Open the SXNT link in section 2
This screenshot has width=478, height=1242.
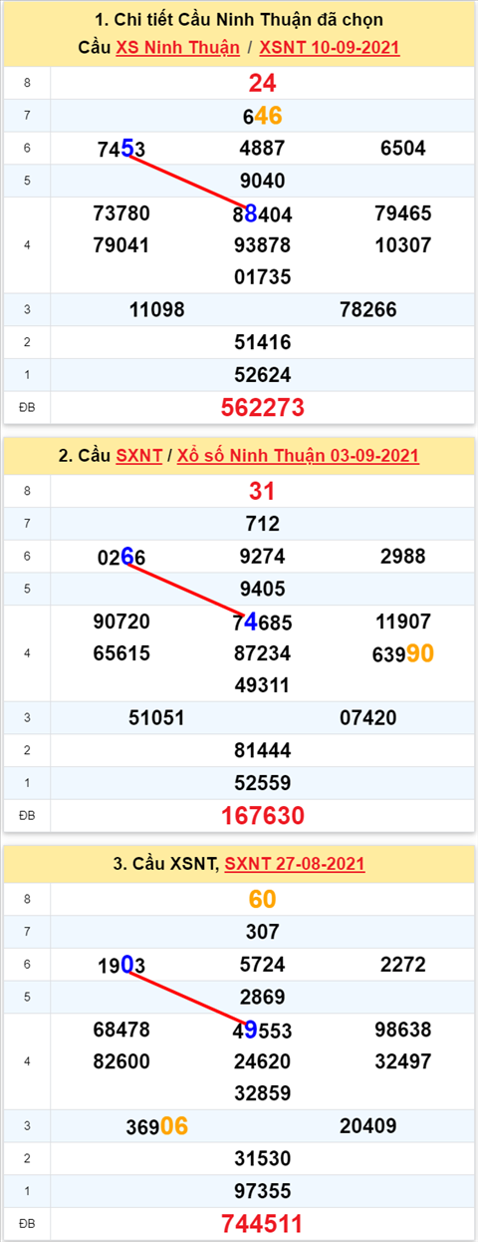[140, 456]
